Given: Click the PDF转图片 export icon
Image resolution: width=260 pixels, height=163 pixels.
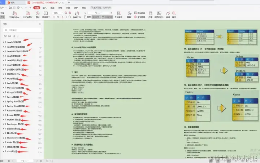Looking at the screenshot, I should pyautogui.click(x=28, y=13).
